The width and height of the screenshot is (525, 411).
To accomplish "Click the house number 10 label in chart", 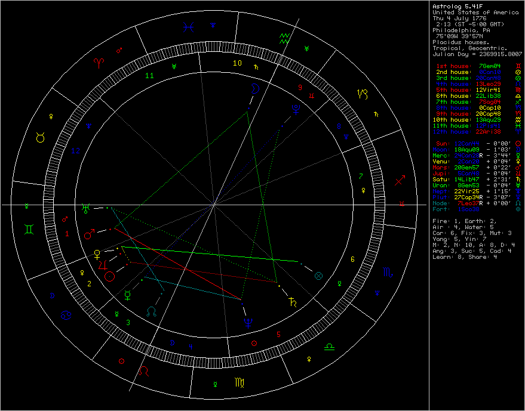I will (237, 63).
